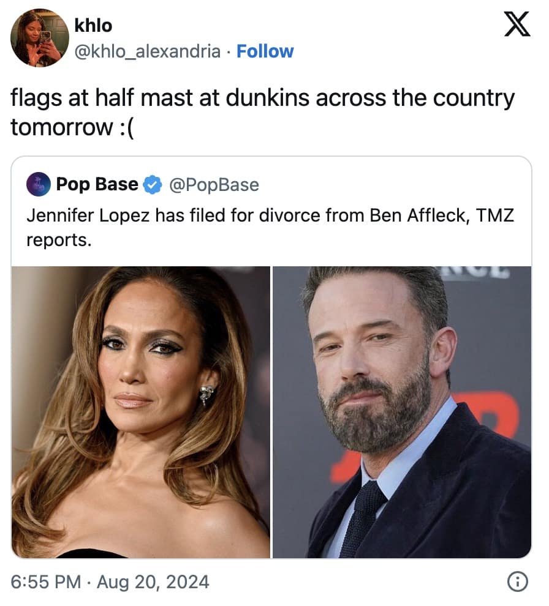Click Ben Affleck's photo
Image resolution: width=549 pixels, height=606 pixels.
(x=404, y=410)
